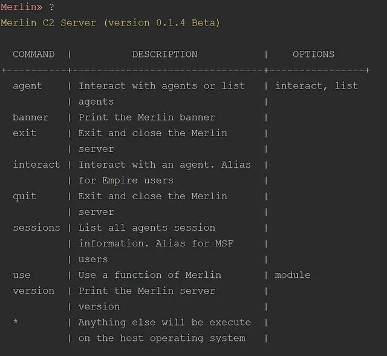Click the module option text

(292, 274)
